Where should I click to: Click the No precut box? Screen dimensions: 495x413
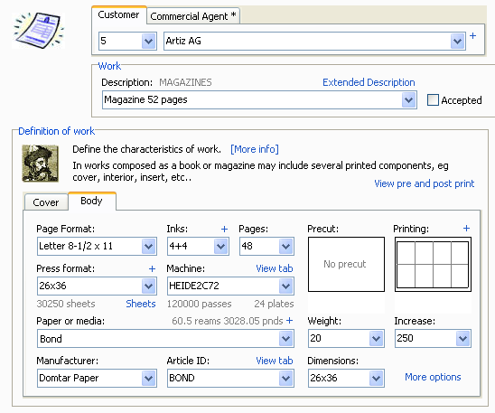[x=346, y=264]
